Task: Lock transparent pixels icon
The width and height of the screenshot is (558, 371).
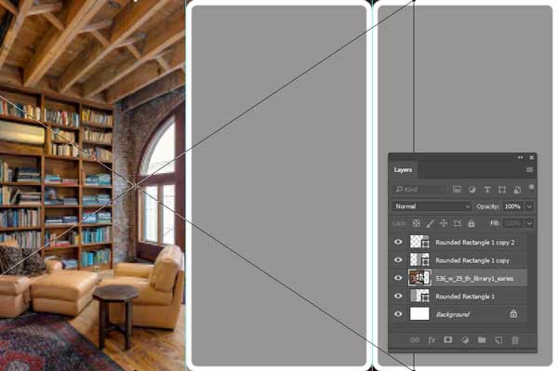Action: 416,223
